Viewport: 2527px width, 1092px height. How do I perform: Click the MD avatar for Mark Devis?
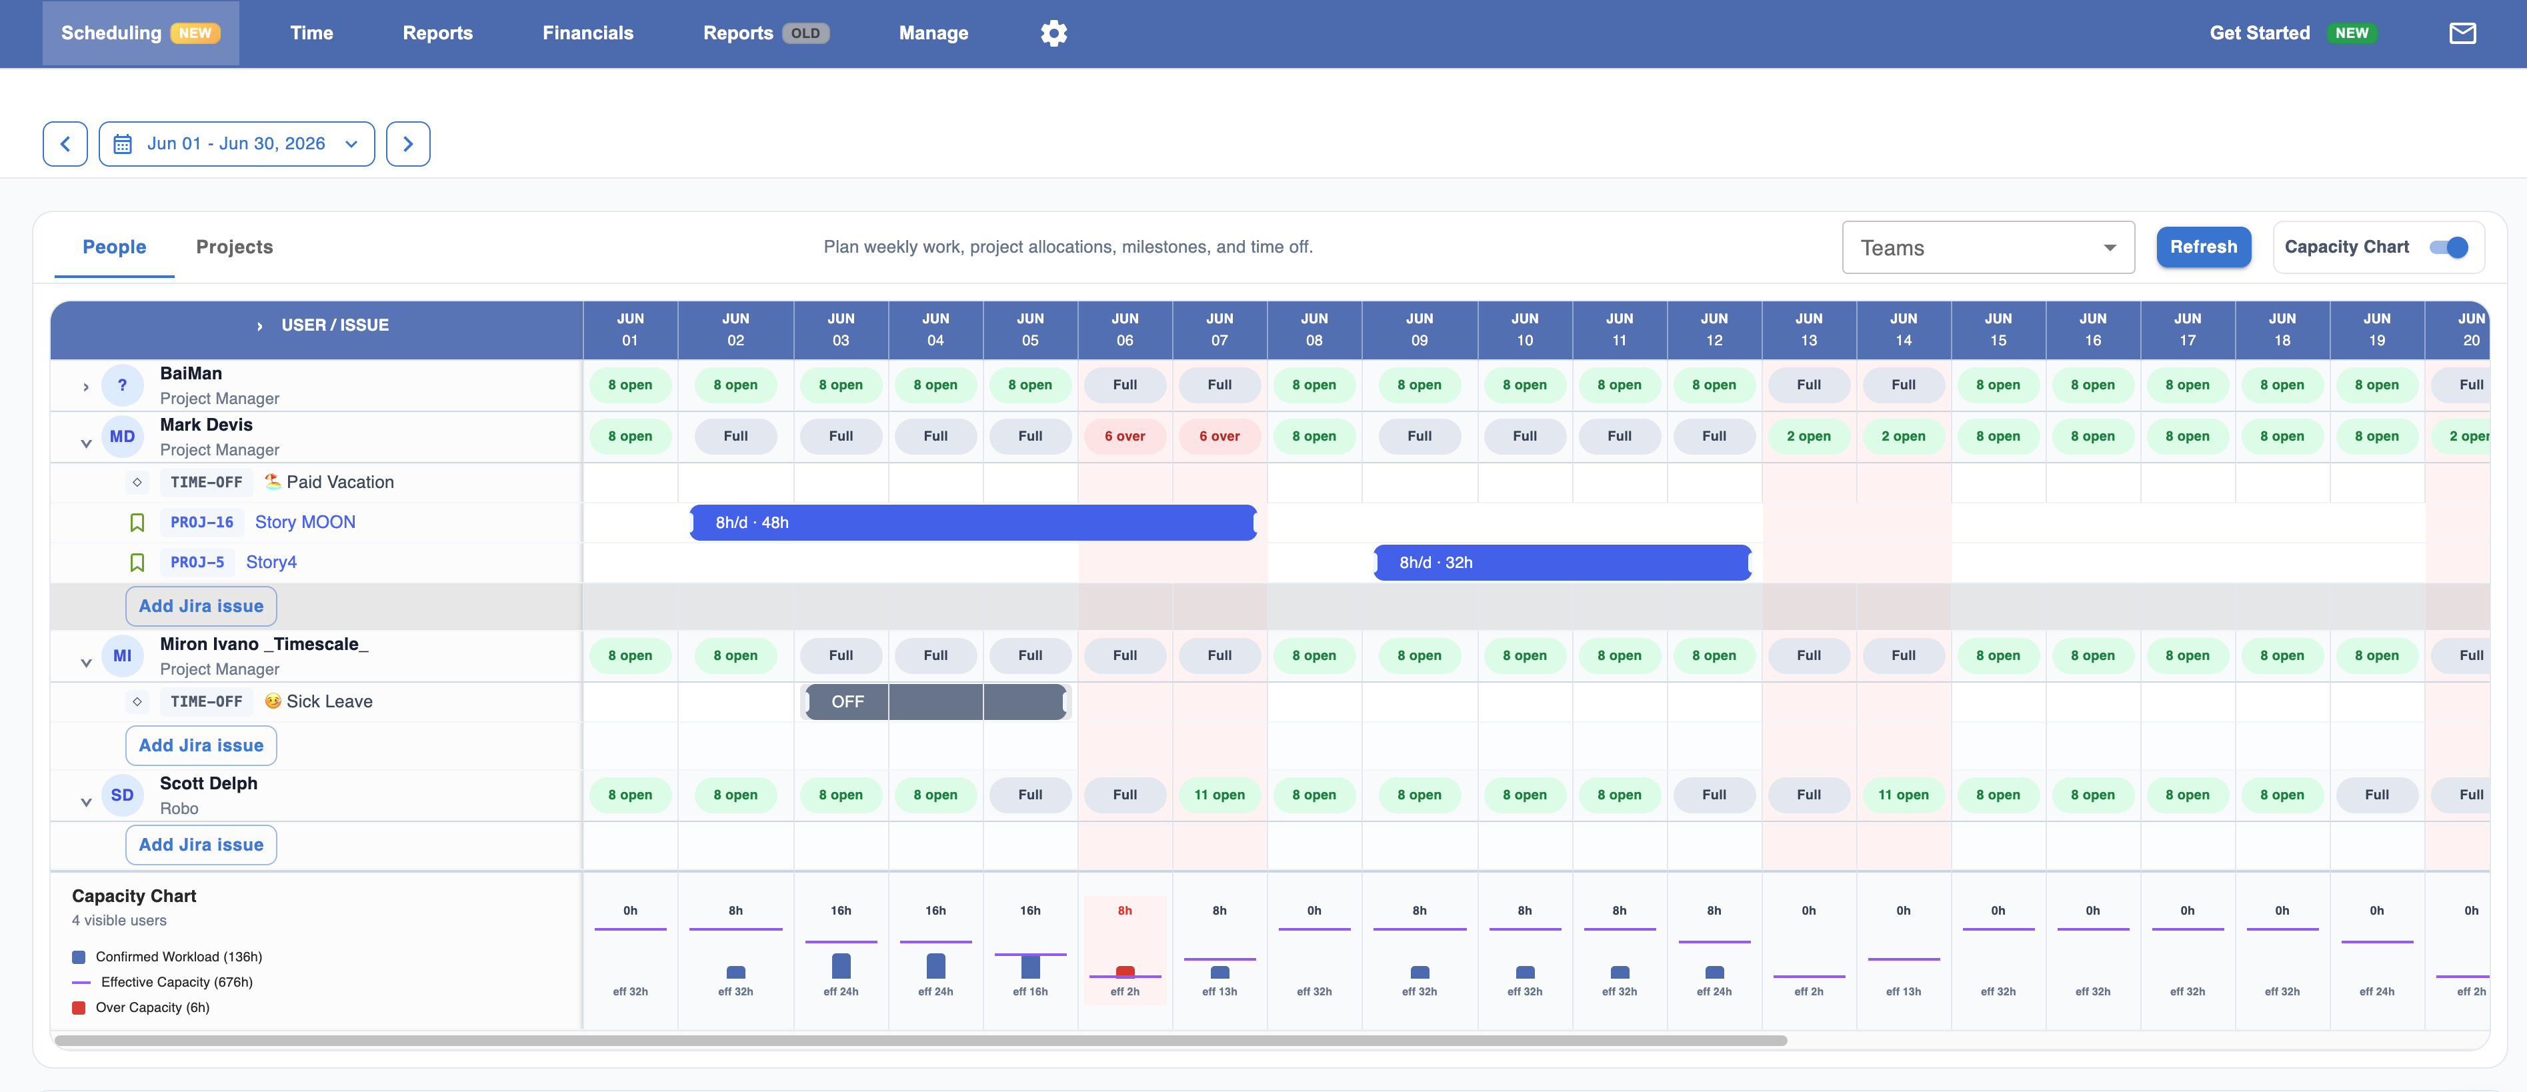pos(123,437)
